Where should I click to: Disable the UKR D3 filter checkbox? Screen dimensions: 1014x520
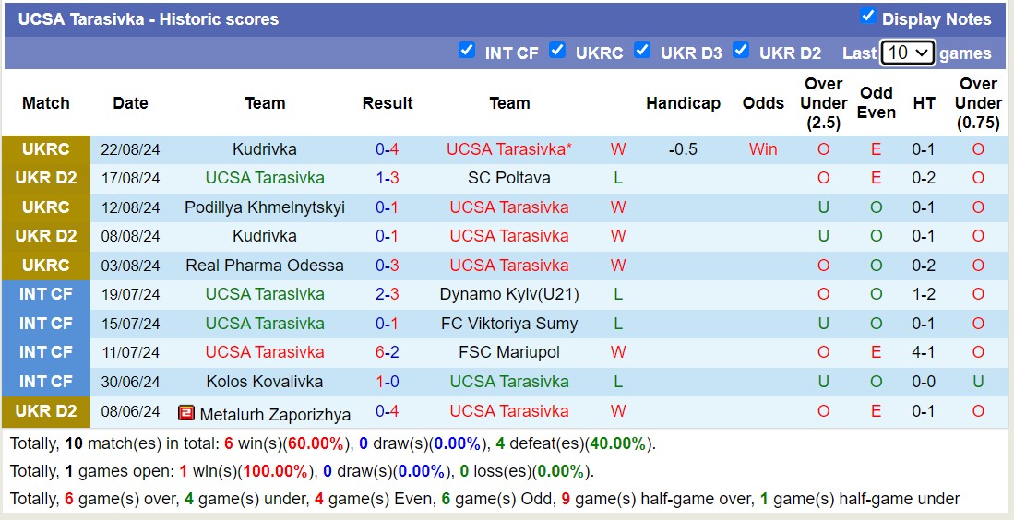click(x=642, y=51)
